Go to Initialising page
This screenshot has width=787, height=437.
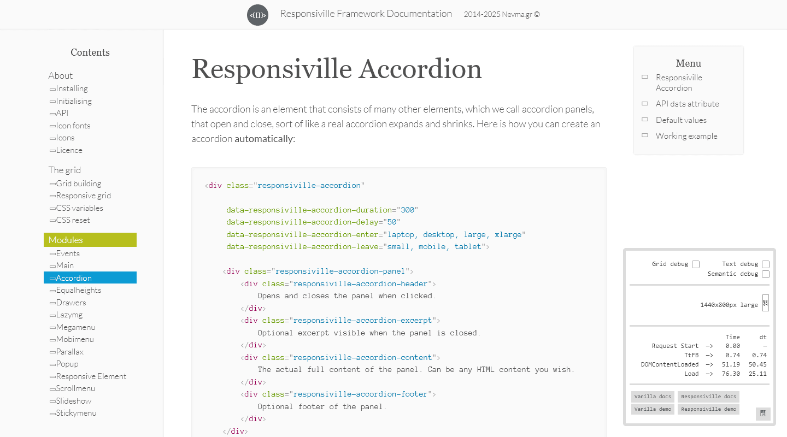tap(74, 101)
